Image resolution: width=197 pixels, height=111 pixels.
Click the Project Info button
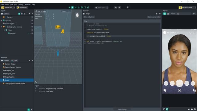coord(22,8)
